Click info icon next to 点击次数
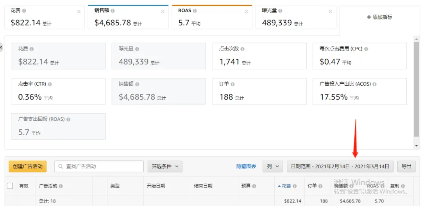Image resolution: width=422 pixels, height=206 pixels. 243,49
